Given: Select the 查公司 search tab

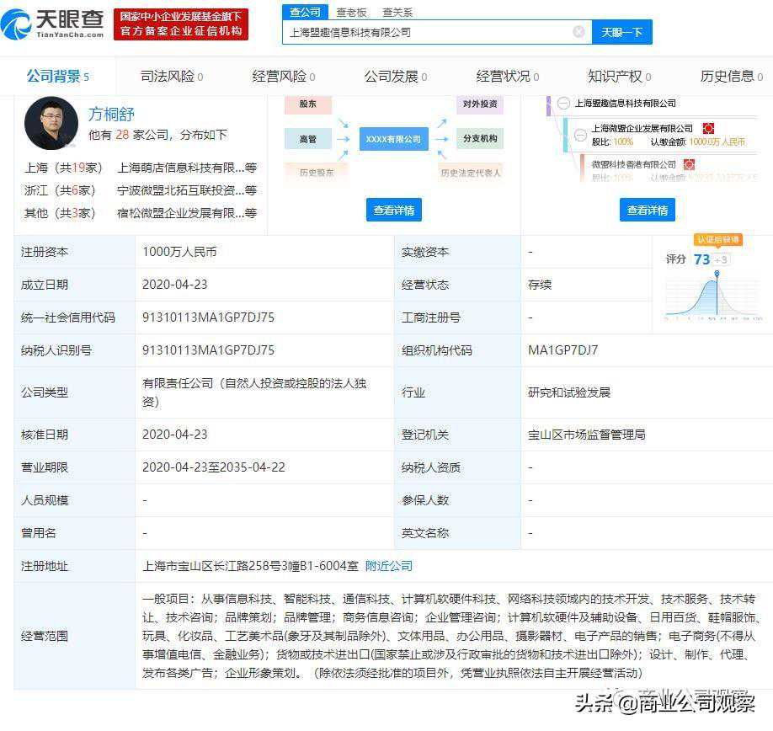Looking at the screenshot, I should (305, 12).
